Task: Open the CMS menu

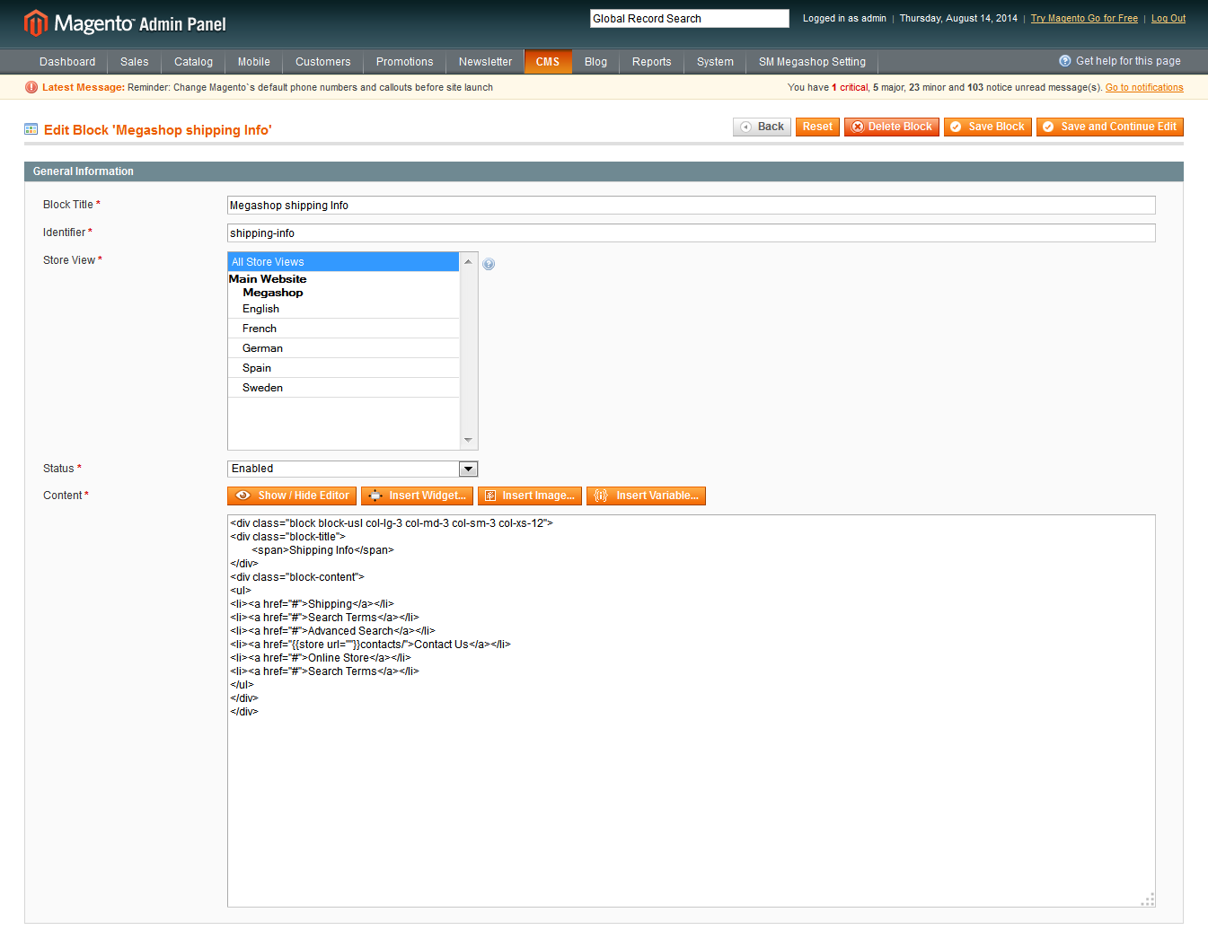Action: click(x=548, y=62)
